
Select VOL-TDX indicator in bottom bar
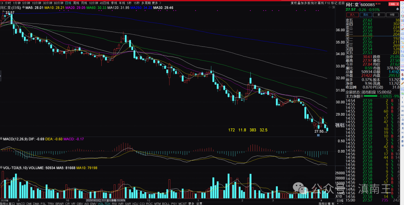pyautogui.click(x=104, y=203)
